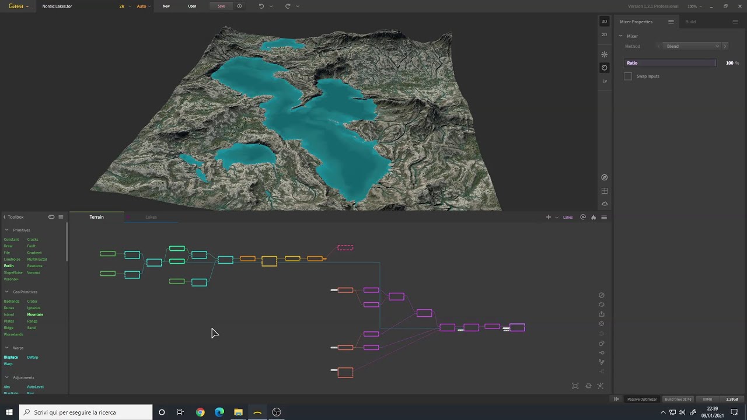Click the pin node icon in graph sidebar

click(602, 352)
